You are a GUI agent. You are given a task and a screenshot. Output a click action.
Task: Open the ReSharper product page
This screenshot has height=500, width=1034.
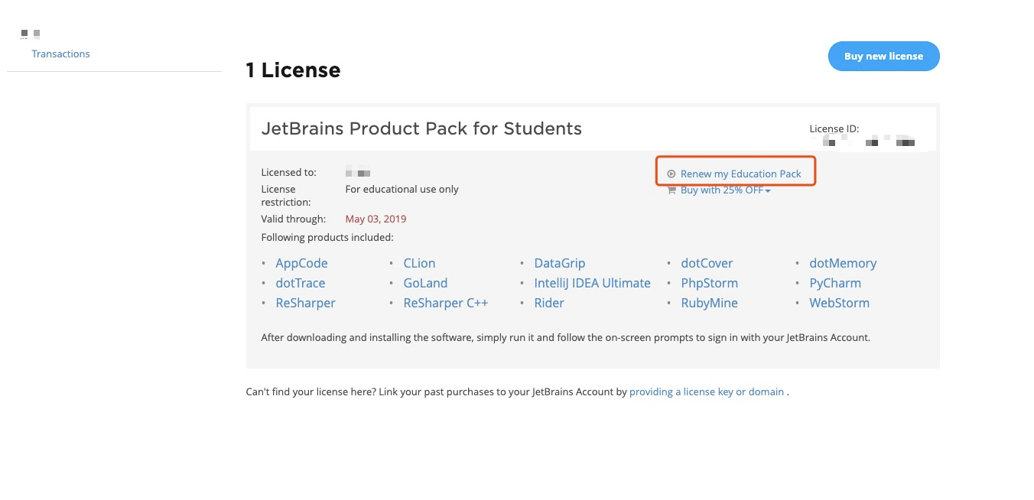(305, 303)
